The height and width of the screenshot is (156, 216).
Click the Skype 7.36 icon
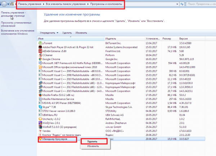pyautogui.click(x=40, y=106)
